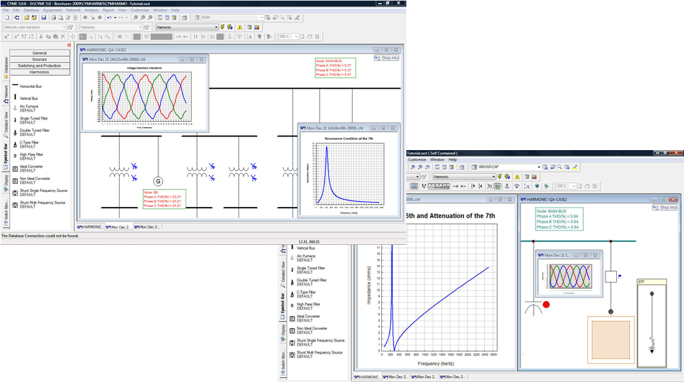Click the Cut scissors icon in editing toolbar
The height and width of the screenshot is (382, 684).
(41, 37)
